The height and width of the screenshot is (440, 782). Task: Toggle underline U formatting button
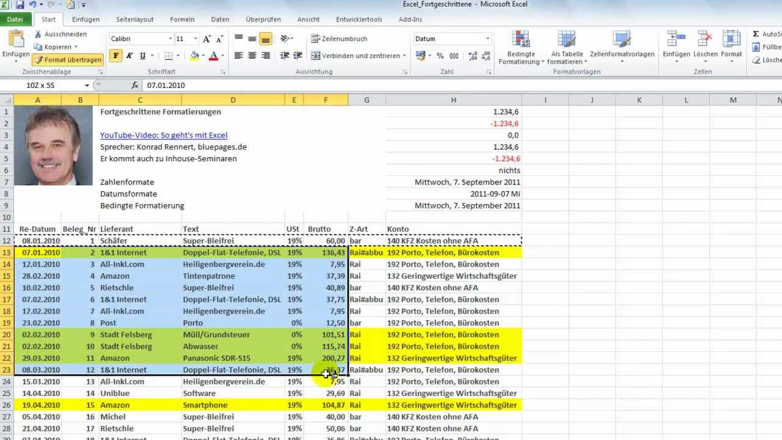tap(143, 56)
